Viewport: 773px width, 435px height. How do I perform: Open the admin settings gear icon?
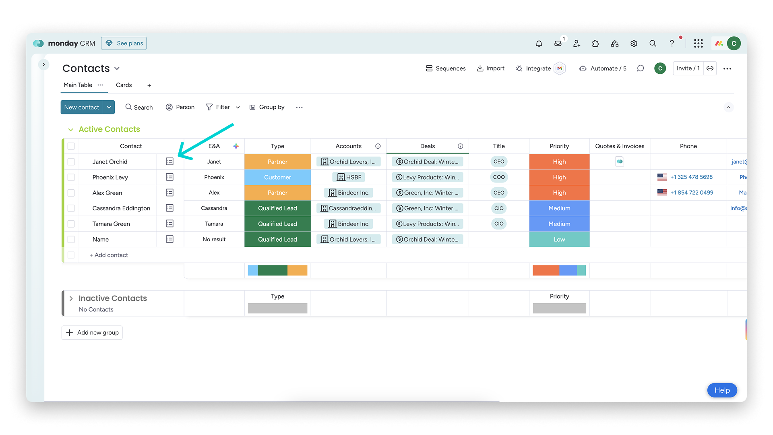coord(634,43)
